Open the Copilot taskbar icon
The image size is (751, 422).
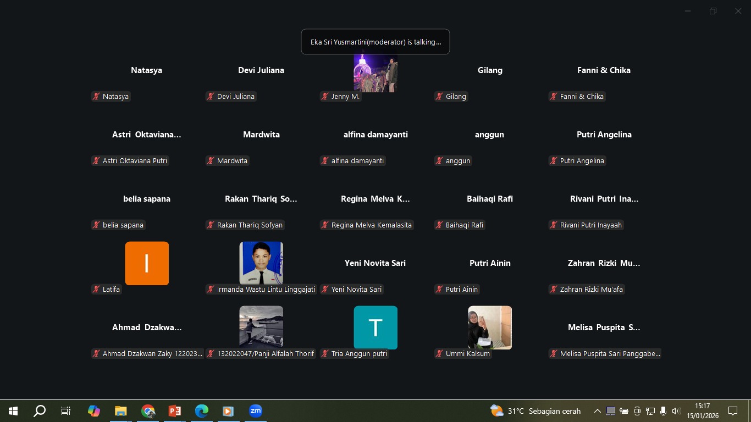tap(94, 411)
